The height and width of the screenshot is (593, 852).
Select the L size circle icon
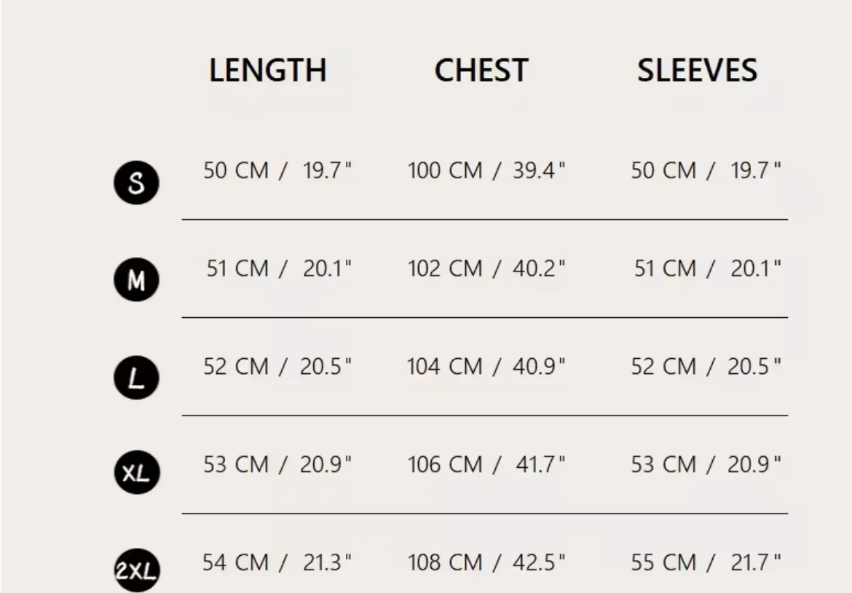(x=136, y=378)
